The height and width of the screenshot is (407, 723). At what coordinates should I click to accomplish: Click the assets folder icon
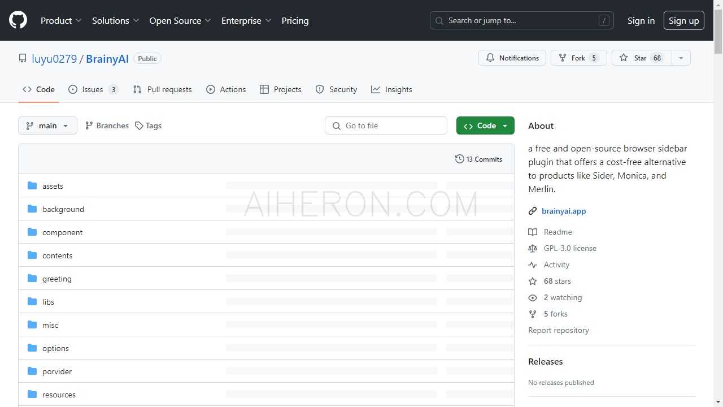[x=32, y=186]
